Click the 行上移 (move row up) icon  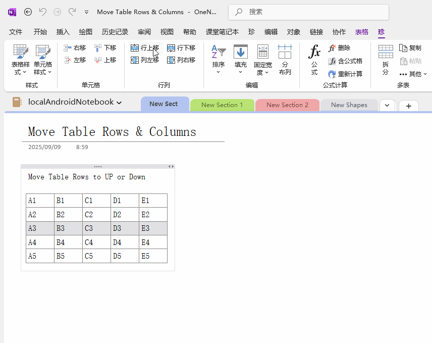click(135, 48)
